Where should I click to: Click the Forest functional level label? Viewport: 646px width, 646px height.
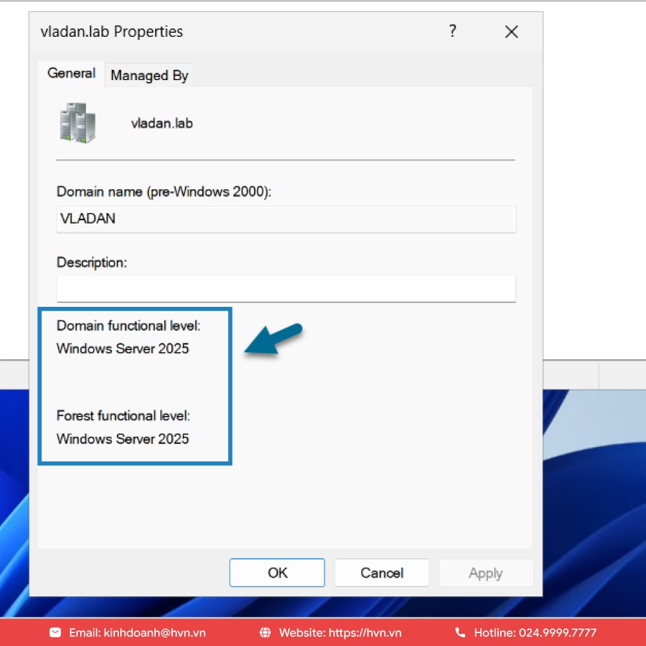tap(123, 415)
